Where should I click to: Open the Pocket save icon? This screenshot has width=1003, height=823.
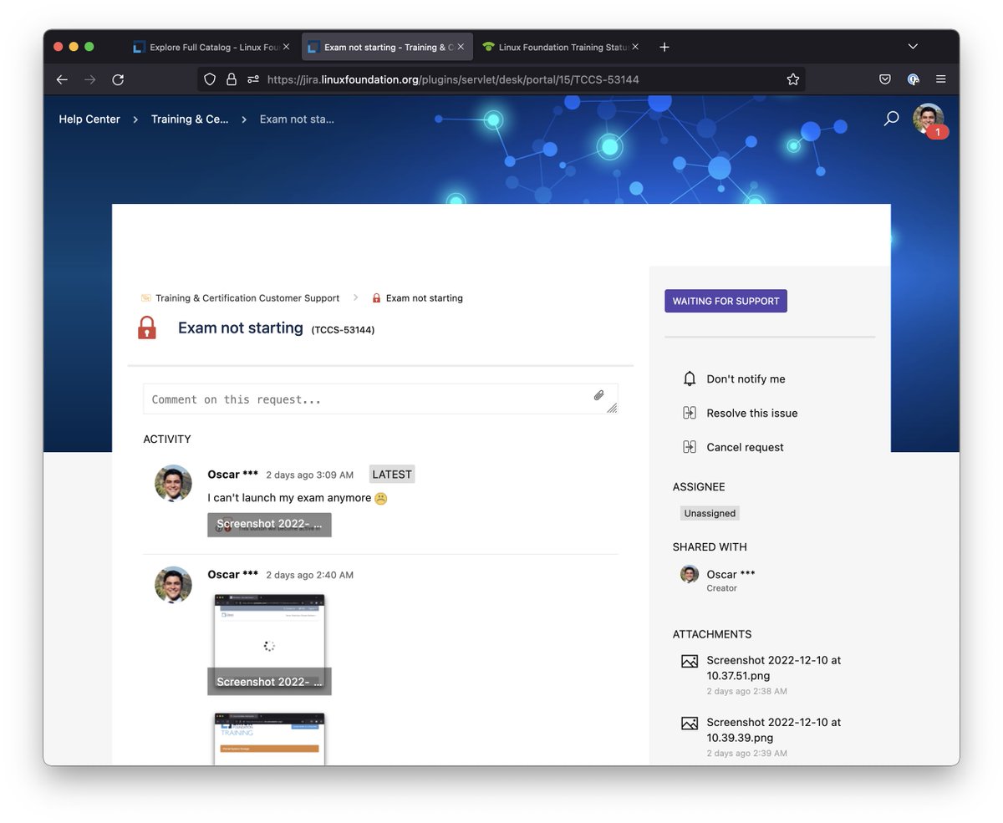click(885, 79)
